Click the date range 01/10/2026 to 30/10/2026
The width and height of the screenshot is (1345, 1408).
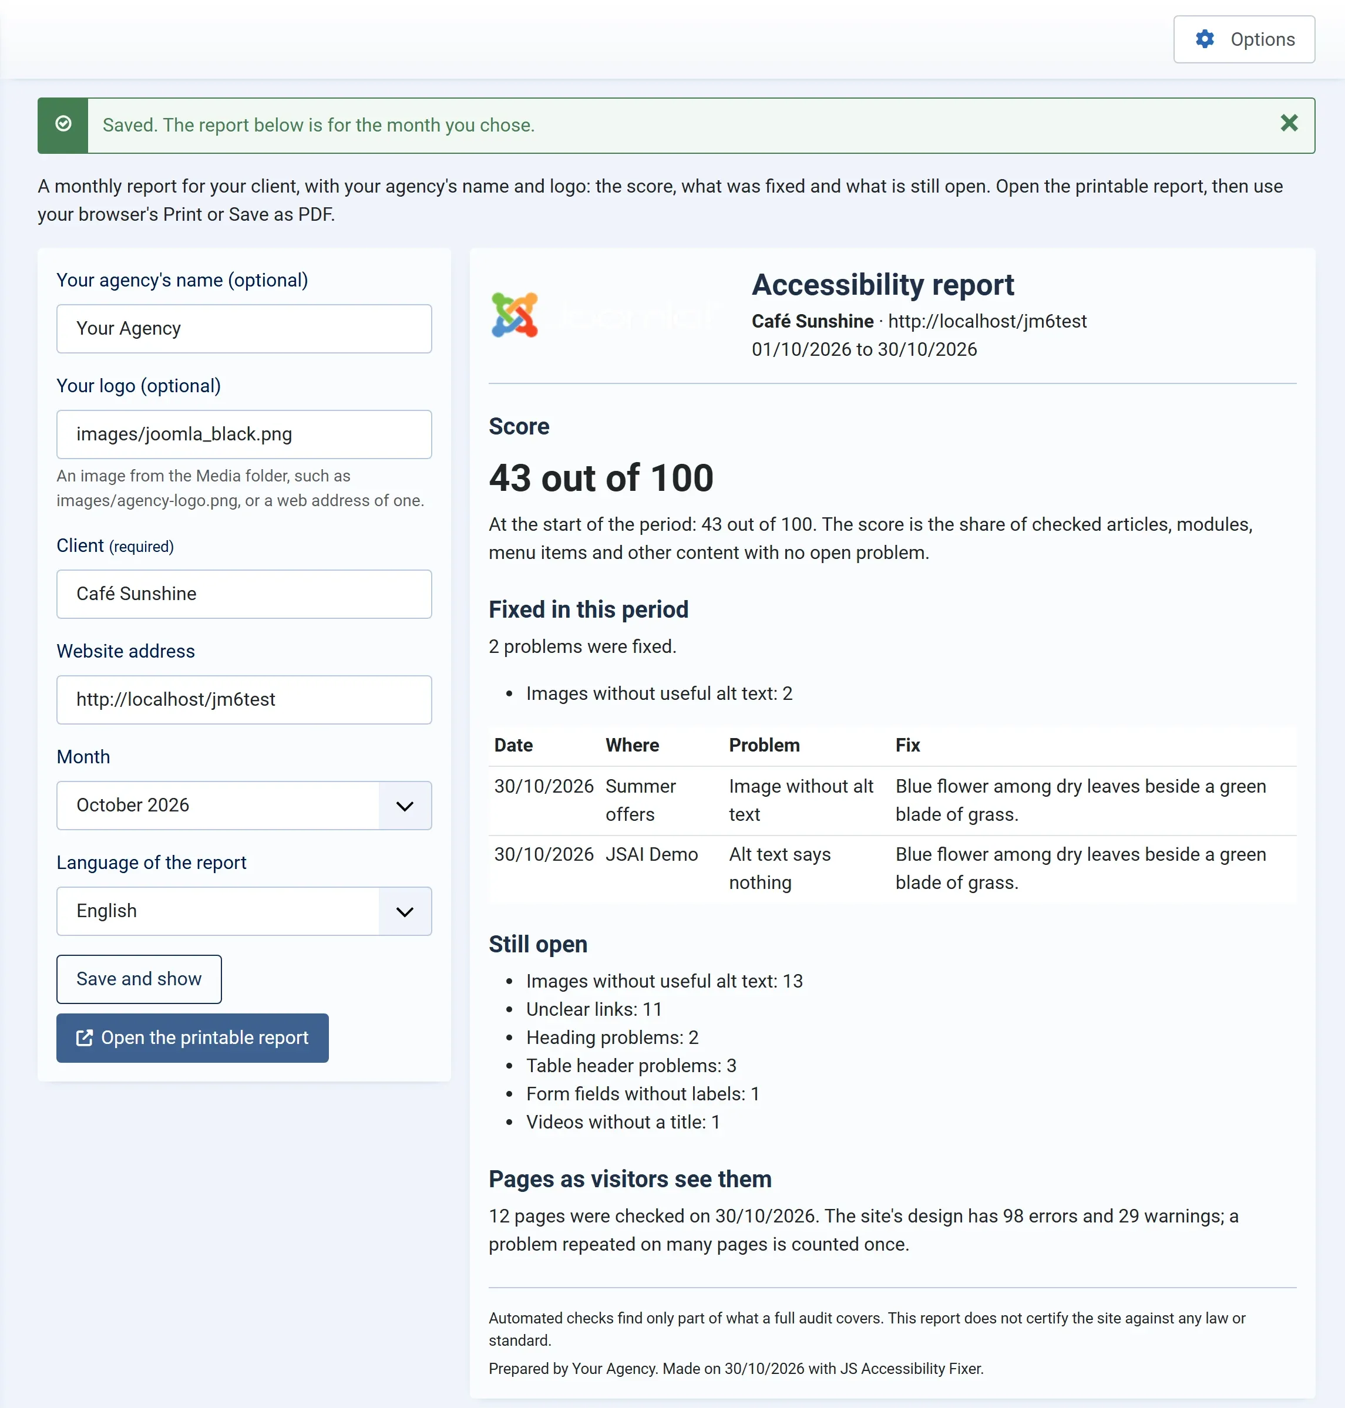864,349
